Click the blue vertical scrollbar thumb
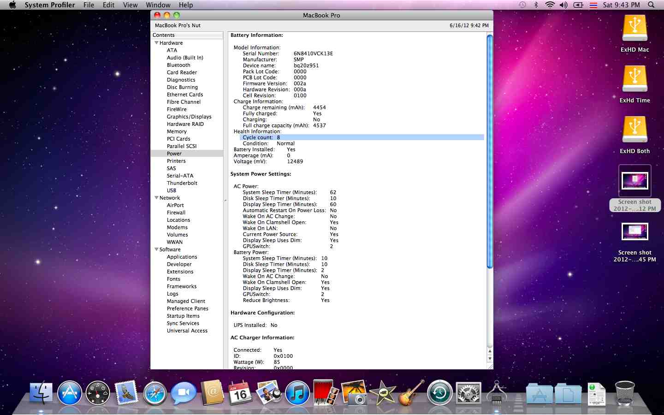 490,151
